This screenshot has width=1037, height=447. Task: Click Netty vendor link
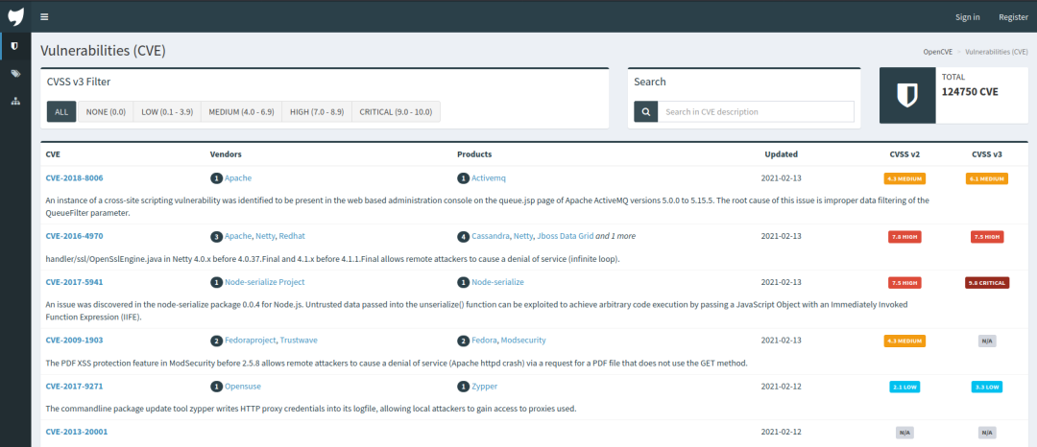pos(265,236)
